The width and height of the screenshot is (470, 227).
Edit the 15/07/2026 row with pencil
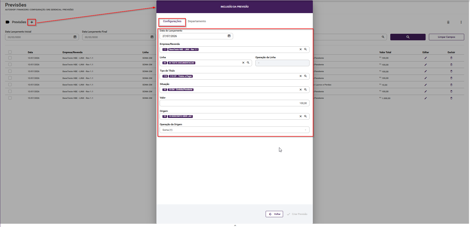click(x=426, y=98)
